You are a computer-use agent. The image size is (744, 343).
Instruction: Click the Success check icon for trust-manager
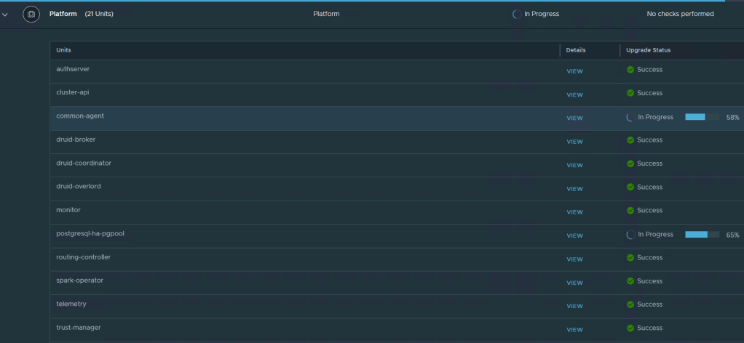[x=630, y=328]
